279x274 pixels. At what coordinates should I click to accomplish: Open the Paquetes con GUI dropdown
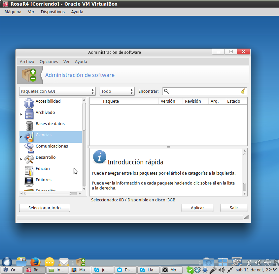tap(57, 91)
